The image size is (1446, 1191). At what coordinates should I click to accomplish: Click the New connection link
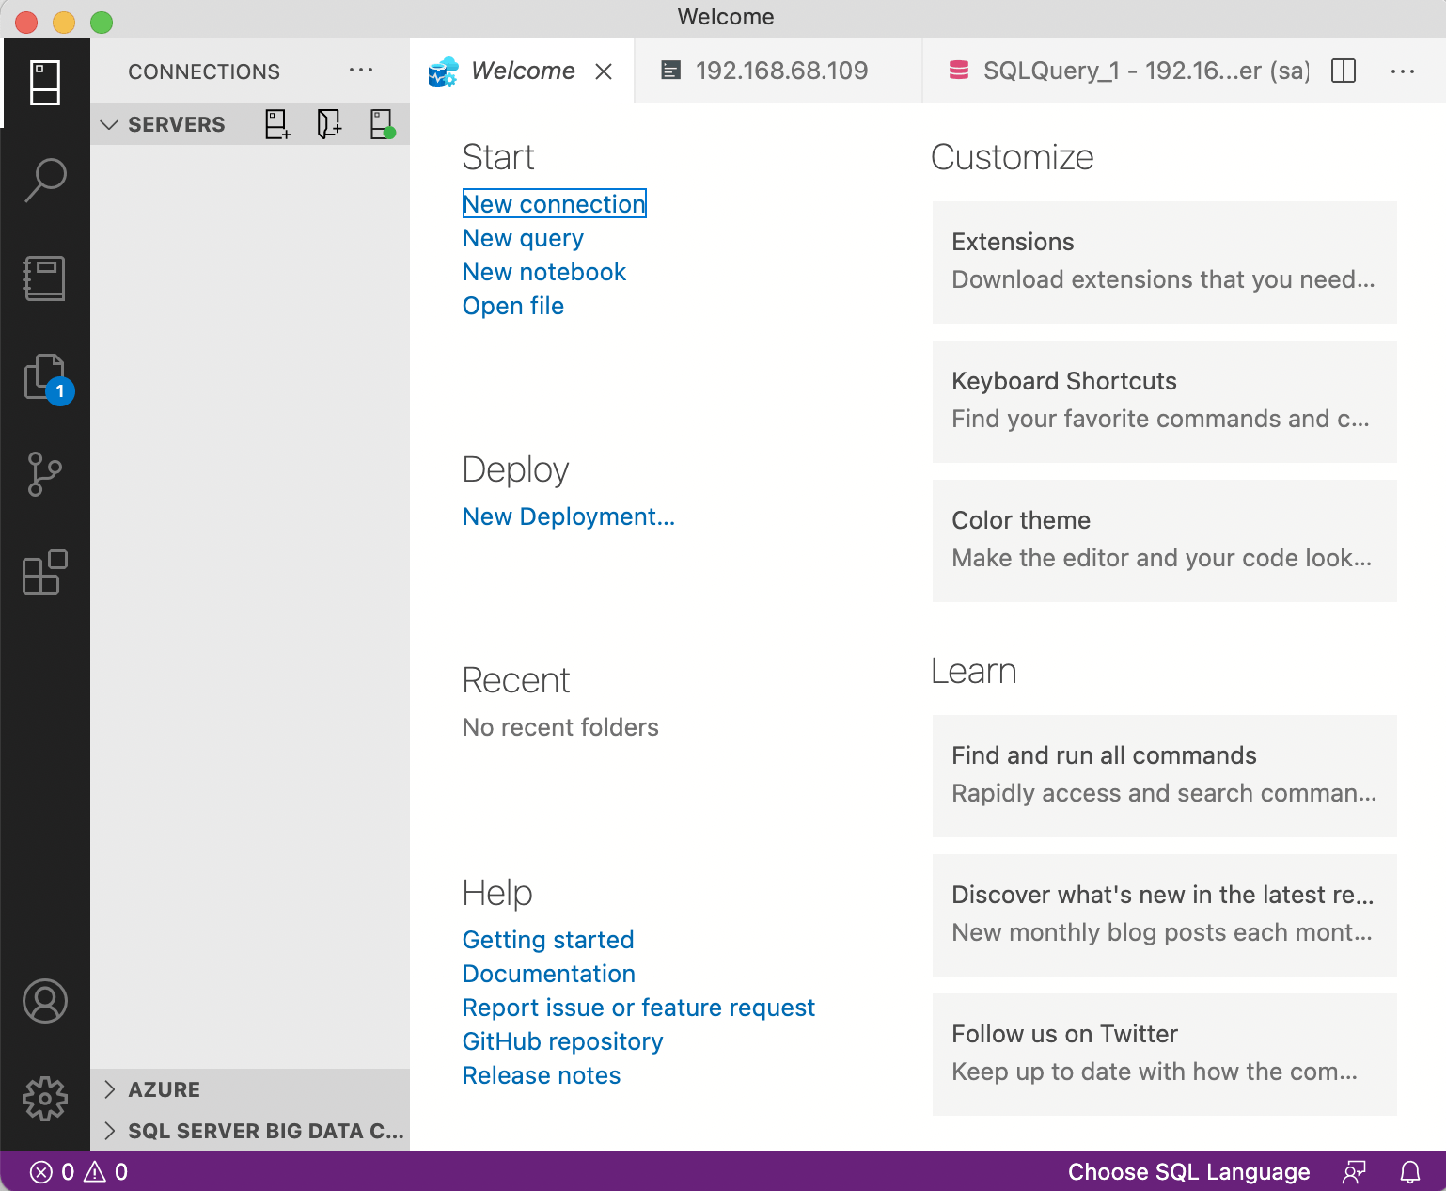[554, 204]
